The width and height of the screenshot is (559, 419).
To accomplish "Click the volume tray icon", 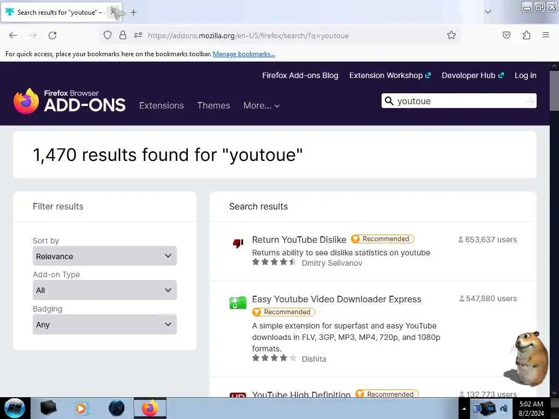I will (504, 409).
